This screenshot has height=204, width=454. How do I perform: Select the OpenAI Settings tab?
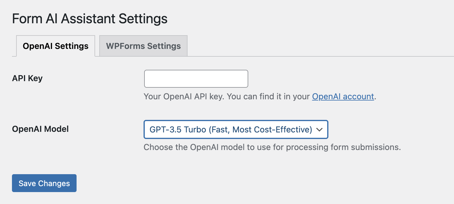click(x=56, y=46)
